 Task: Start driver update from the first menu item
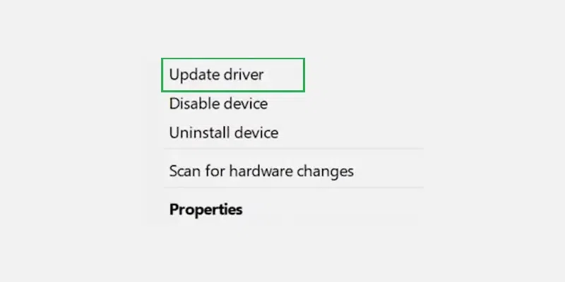[x=233, y=75]
